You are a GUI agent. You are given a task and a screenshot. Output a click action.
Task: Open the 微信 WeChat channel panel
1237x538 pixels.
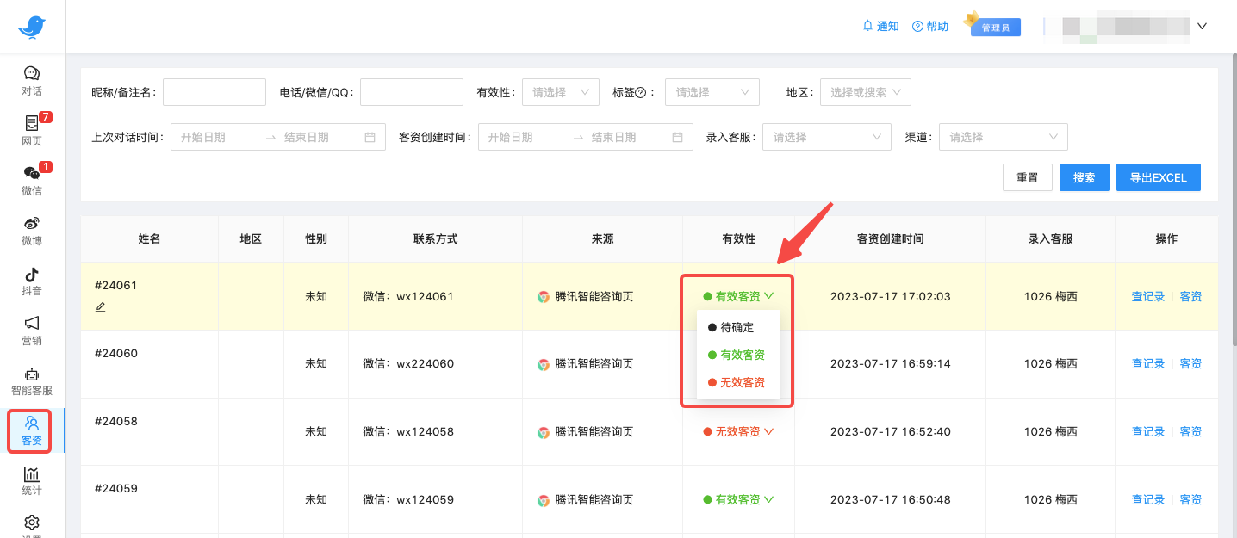point(31,182)
